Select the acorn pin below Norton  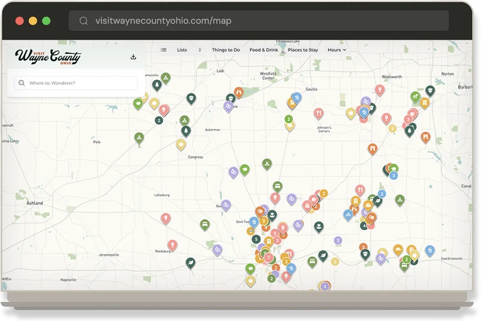click(430, 91)
